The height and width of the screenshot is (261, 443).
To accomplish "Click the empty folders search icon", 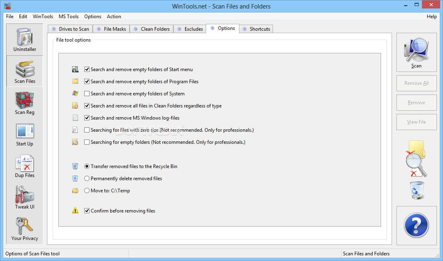I will pos(75,142).
